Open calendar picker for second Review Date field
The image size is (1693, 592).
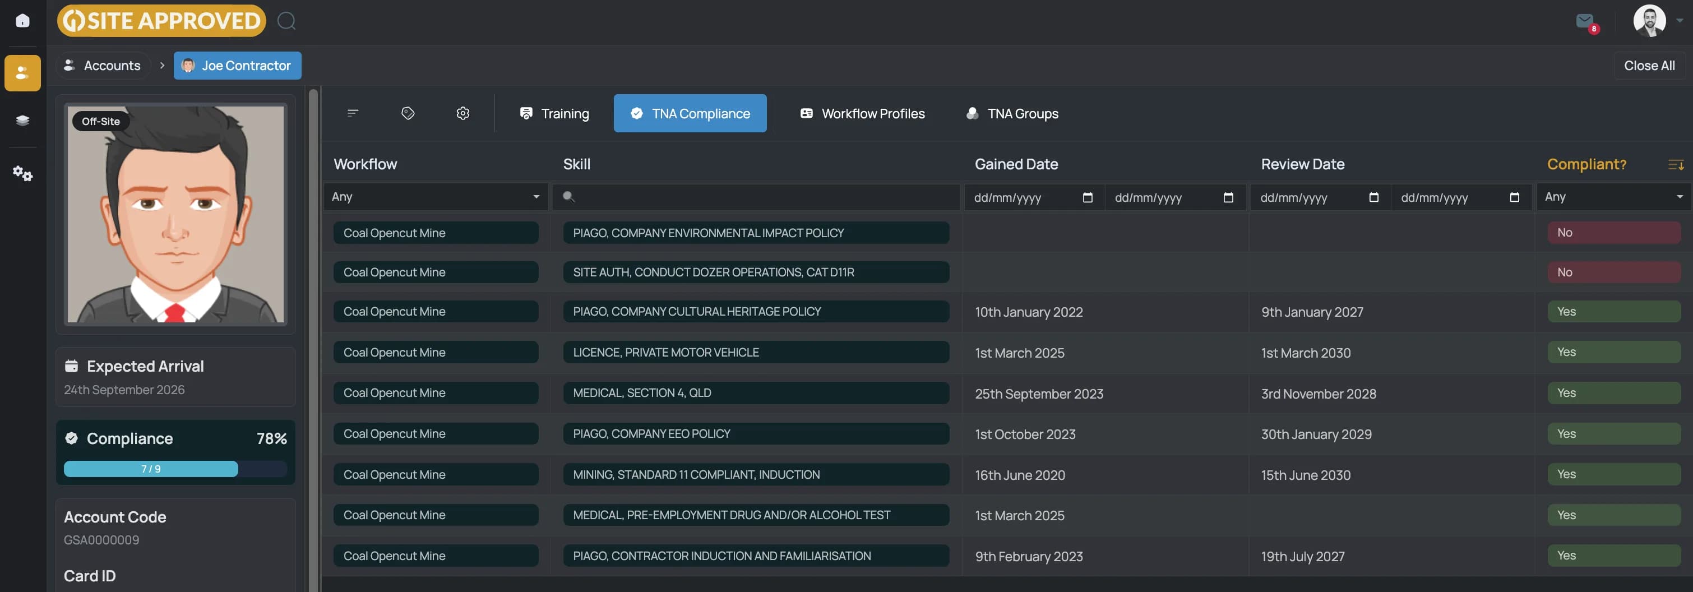click(x=1514, y=197)
